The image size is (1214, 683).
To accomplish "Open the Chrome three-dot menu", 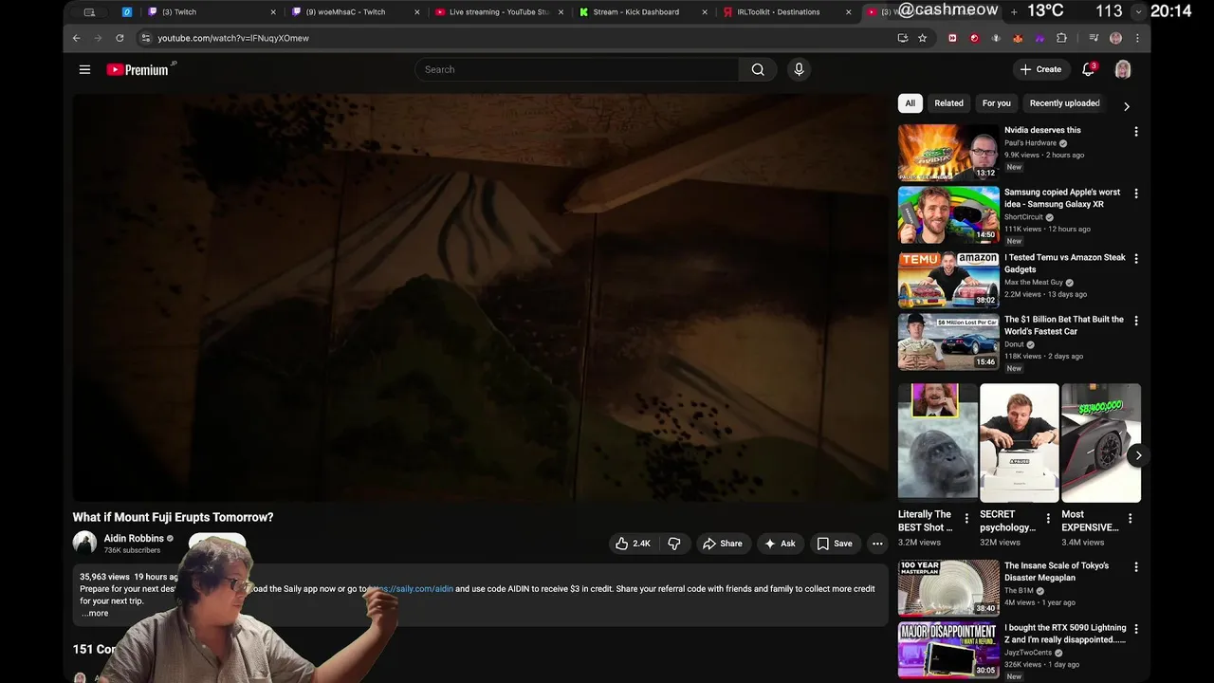I will 1138,38.
